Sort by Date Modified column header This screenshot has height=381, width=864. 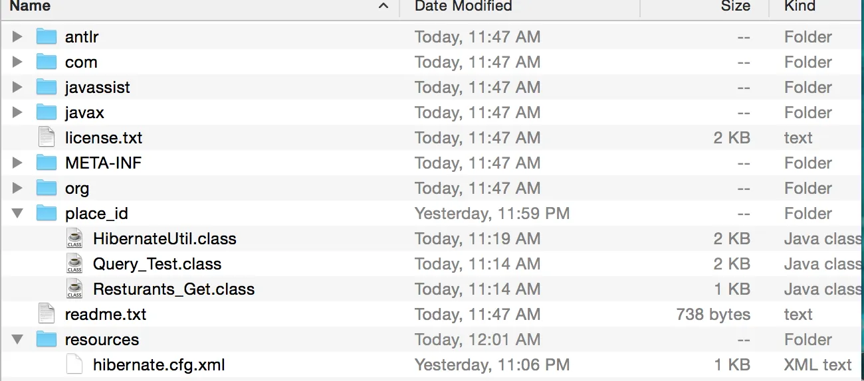click(x=463, y=6)
